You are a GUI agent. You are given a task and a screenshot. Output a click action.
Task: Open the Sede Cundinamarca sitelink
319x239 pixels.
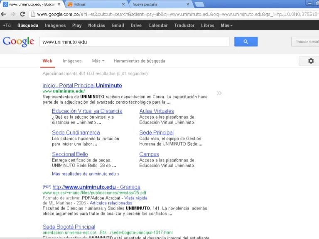[76, 132]
